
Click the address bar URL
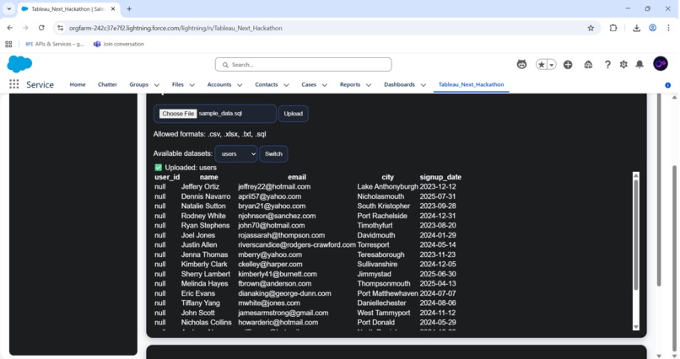(175, 28)
